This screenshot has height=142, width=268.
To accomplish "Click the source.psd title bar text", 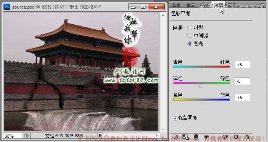I will coord(57,7).
